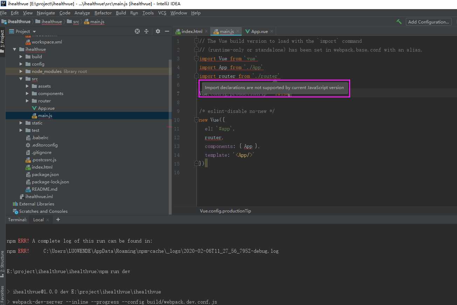Expand the assets folder
Screen dimensions: 457x305
(x=27, y=86)
